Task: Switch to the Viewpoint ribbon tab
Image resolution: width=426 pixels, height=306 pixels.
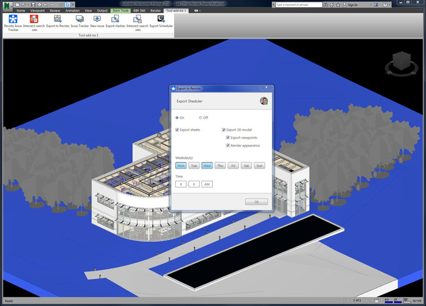Action: pyautogui.click(x=37, y=10)
